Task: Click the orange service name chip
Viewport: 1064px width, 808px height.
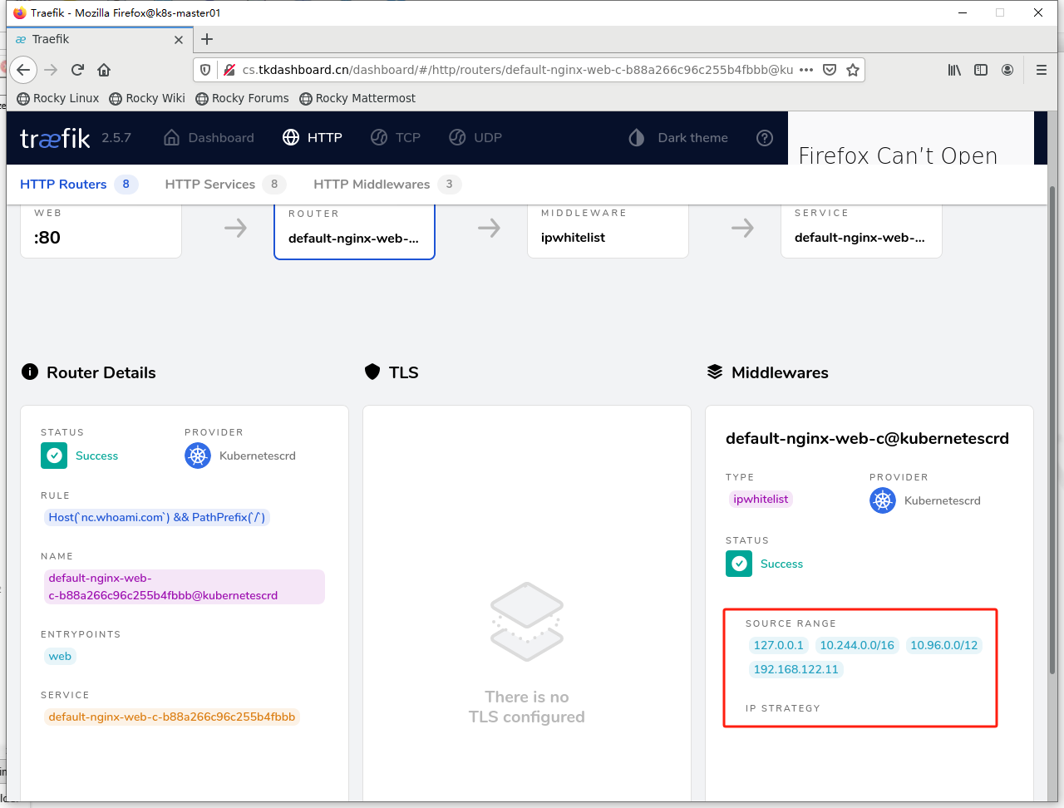Action: (171, 717)
